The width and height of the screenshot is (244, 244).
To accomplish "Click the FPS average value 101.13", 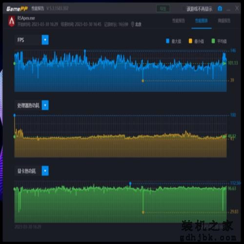I will [233, 63].
